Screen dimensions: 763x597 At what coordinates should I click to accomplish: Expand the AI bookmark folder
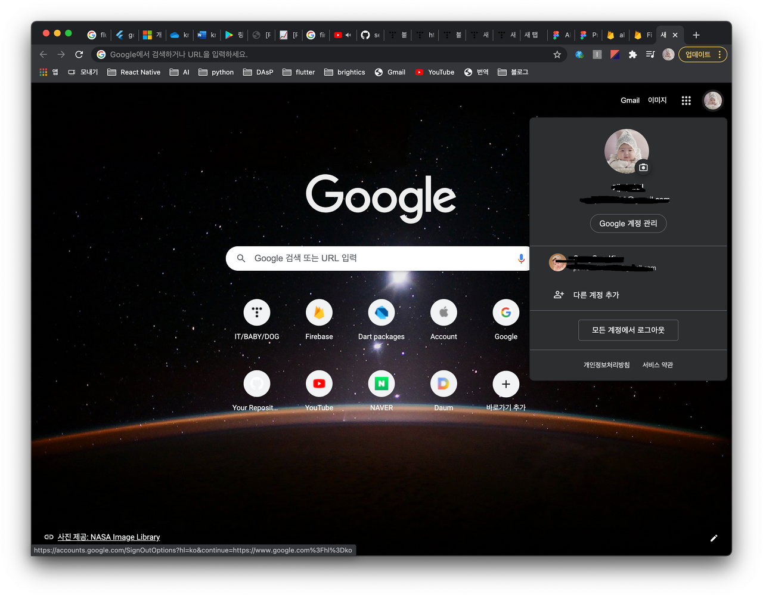coord(179,72)
